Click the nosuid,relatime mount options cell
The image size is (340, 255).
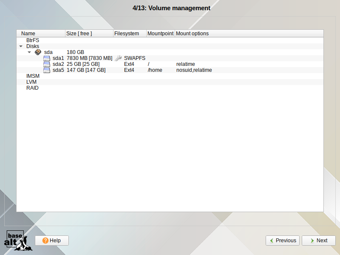tap(194, 70)
